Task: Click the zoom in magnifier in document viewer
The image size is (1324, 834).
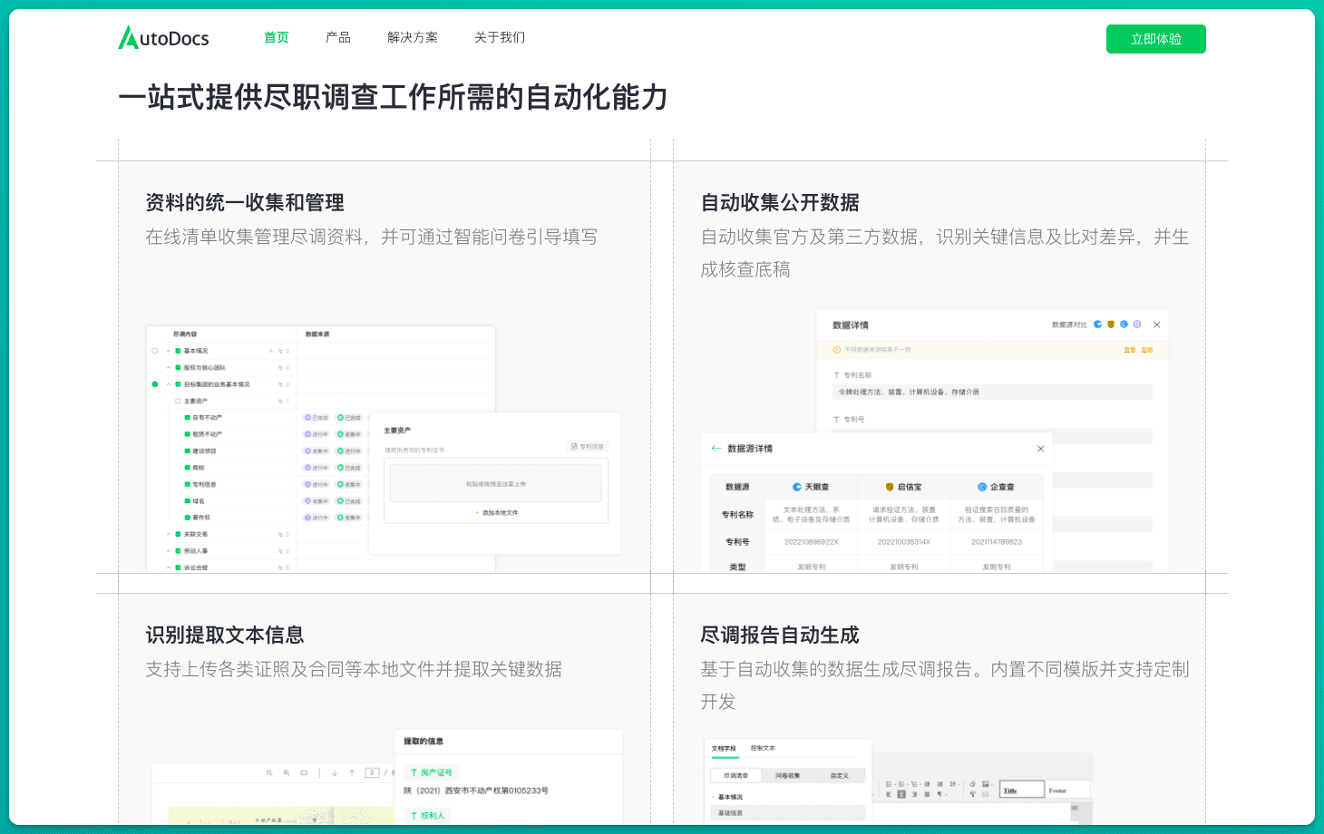Action: pos(287,772)
